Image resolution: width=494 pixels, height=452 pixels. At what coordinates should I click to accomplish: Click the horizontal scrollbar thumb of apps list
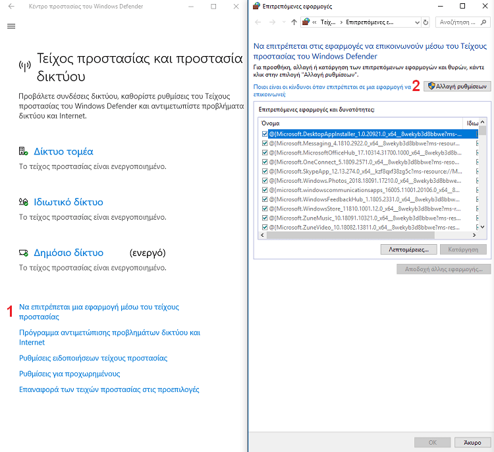(x=350, y=235)
